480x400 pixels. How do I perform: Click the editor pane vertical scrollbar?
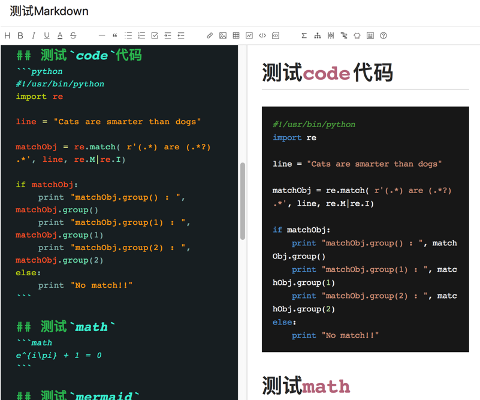pos(243,201)
